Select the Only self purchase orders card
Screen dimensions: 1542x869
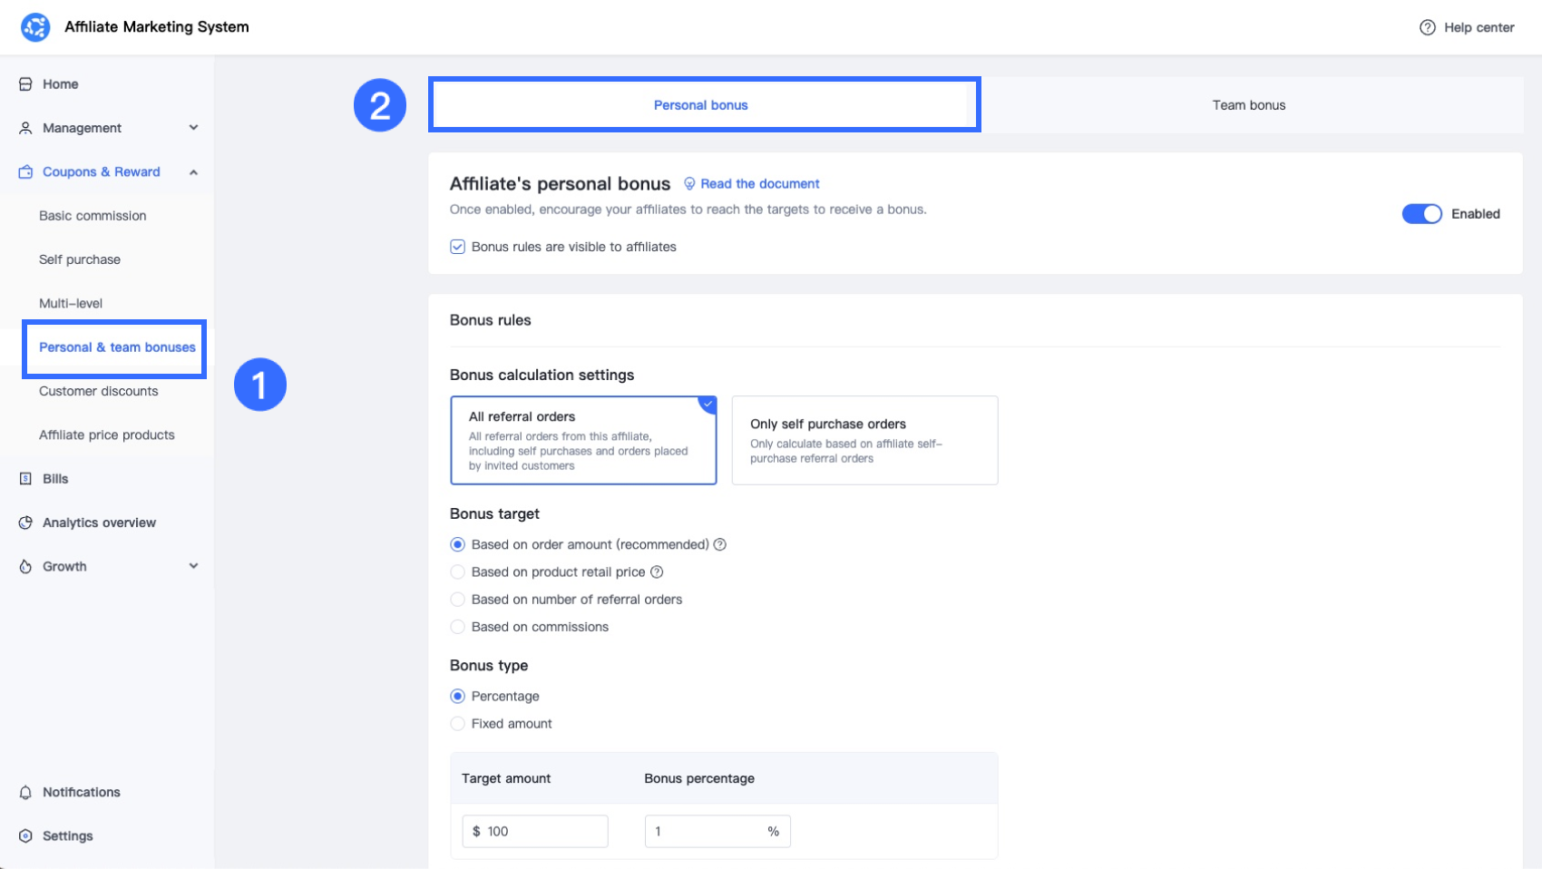click(864, 440)
